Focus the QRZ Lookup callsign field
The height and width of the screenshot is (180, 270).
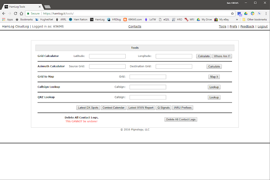tap(148, 97)
